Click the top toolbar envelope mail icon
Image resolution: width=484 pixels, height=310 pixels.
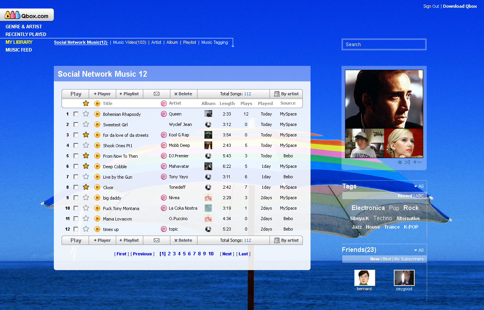tap(156, 94)
